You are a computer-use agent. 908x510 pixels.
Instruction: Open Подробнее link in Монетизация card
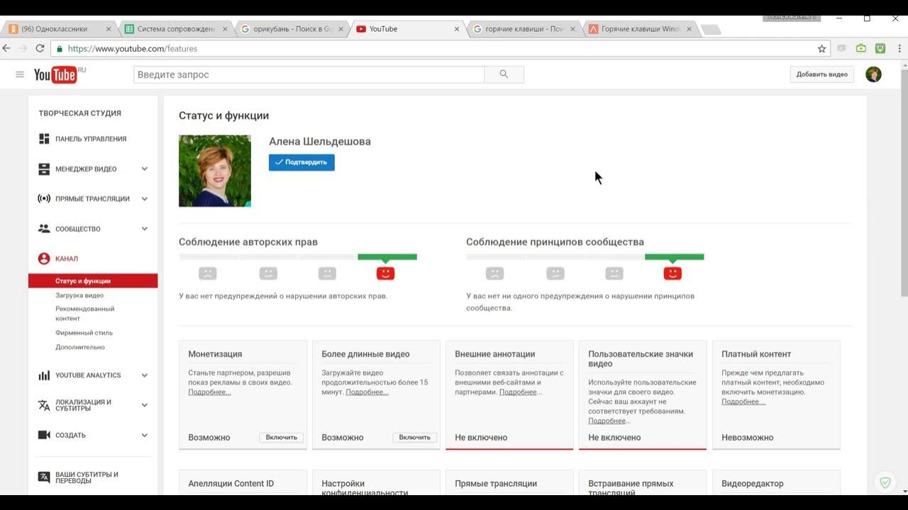[x=209, y=392]
